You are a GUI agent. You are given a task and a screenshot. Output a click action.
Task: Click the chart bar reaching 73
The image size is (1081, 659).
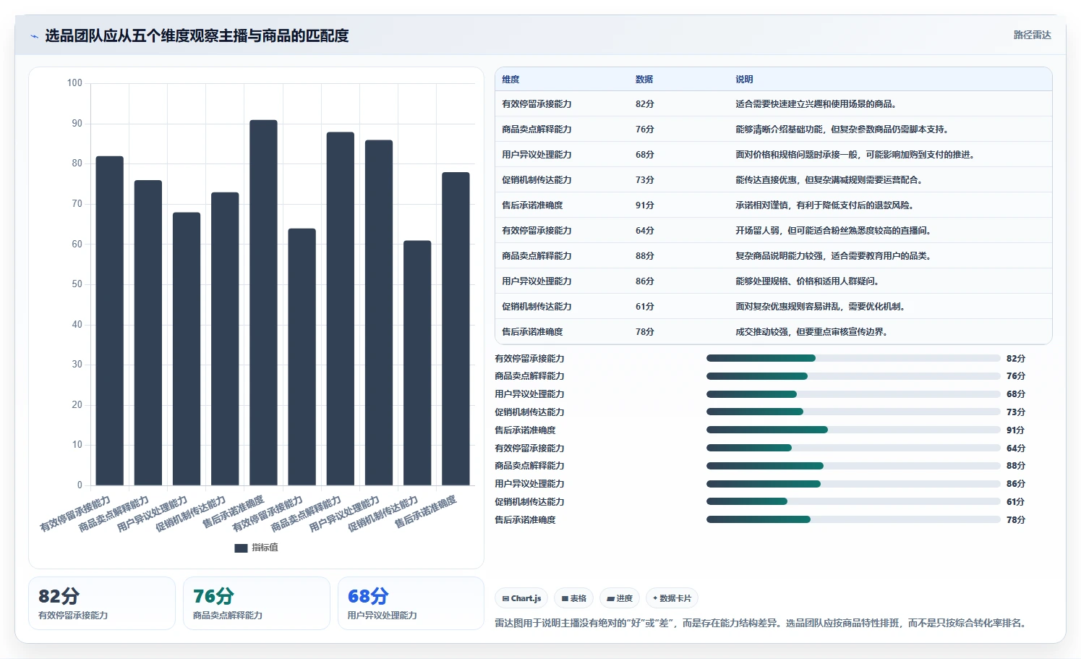click(225, 339)
